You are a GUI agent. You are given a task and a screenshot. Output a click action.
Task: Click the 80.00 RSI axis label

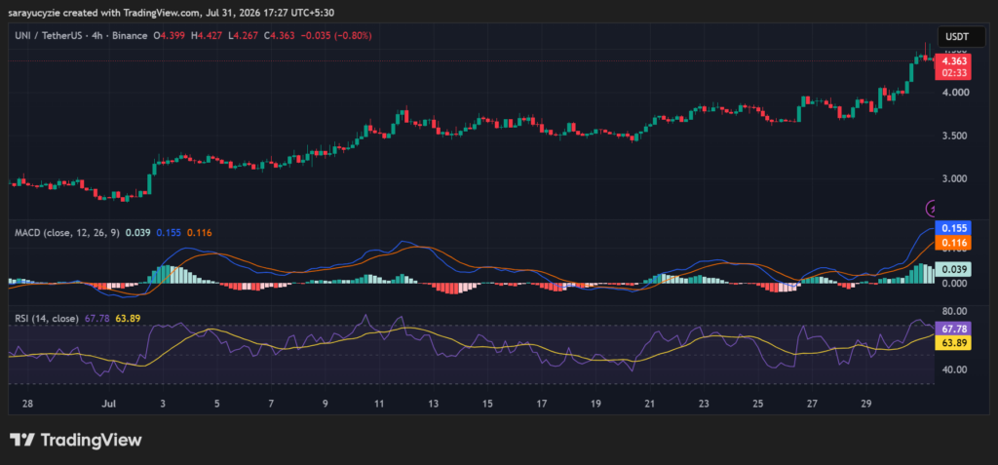(x=955, y=312)
